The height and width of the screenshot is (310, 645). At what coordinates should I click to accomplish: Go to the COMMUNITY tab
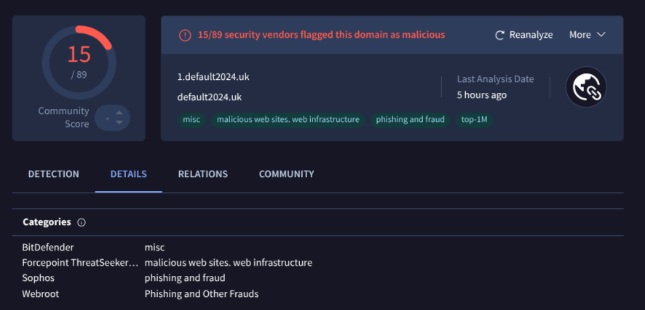pyautogui.click(x=286, y=174)
